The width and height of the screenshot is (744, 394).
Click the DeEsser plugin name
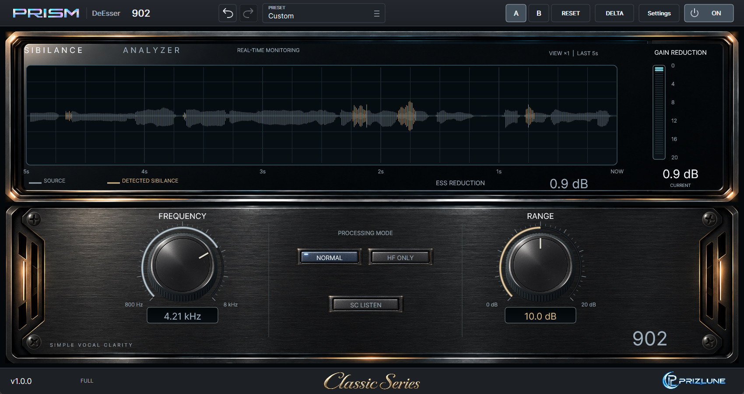(106, 14)
